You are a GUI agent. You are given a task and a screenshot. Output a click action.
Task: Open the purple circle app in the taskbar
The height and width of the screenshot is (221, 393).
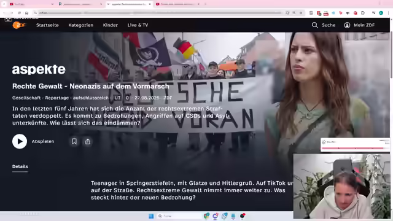[x=215, y=215]
